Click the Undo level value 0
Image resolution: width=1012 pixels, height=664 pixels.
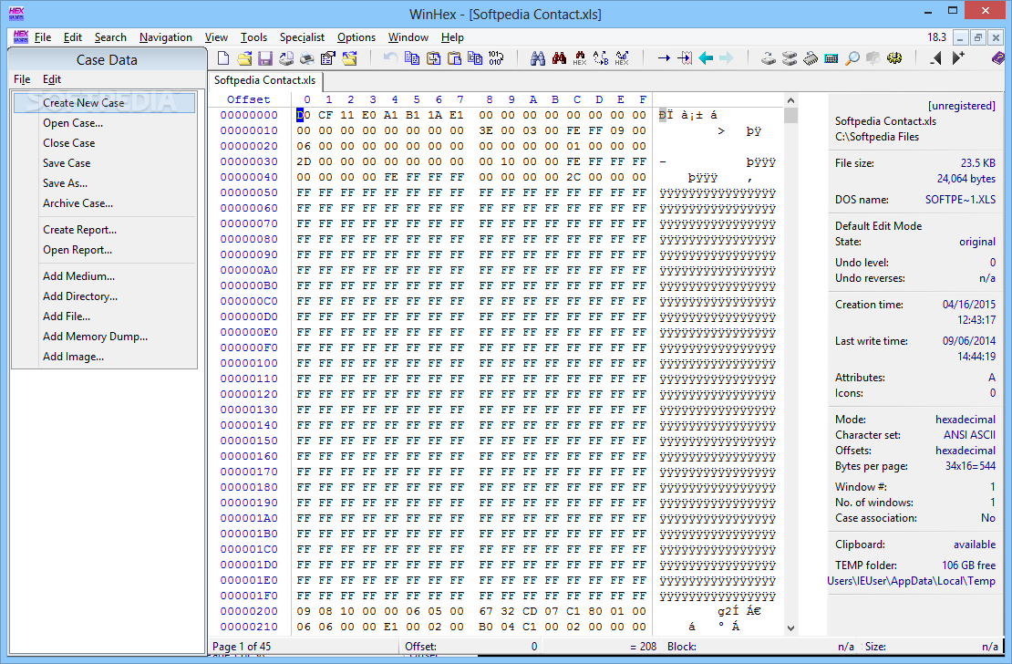point(993,263)
